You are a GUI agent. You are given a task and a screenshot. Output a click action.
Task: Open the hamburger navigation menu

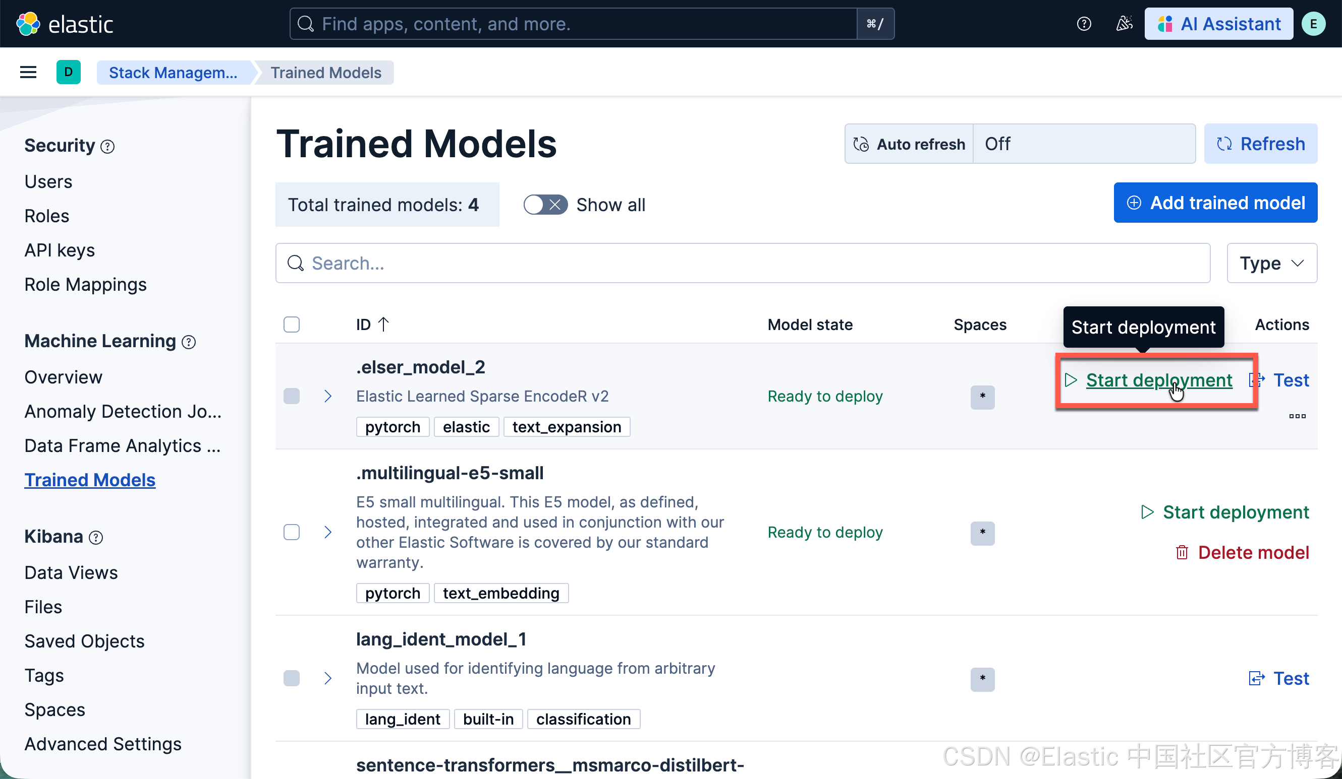(28, 73)
